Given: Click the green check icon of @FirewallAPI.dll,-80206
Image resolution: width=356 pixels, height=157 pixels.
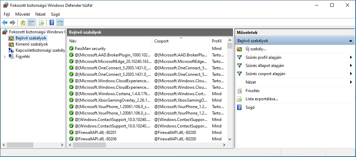Looking at the screenshot, I should click(71, 139).
